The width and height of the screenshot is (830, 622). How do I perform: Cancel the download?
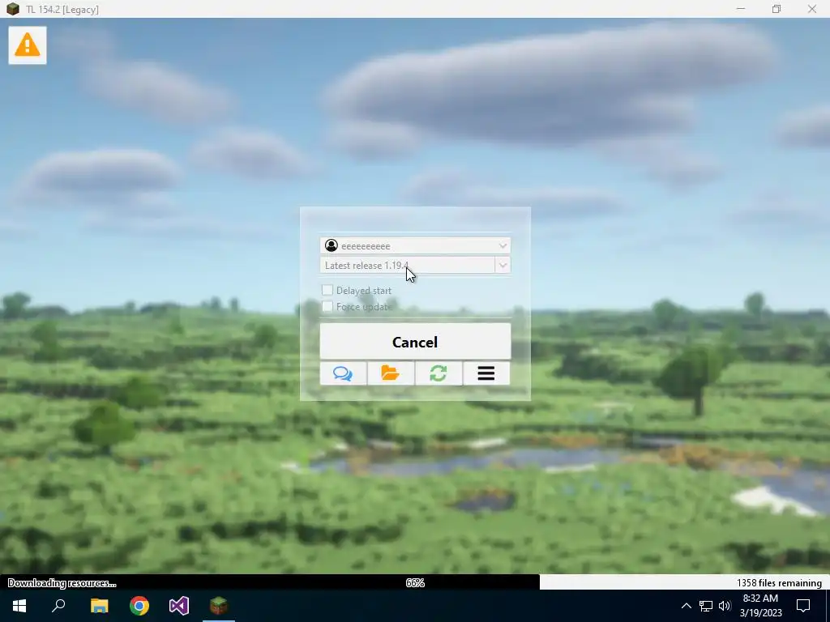coord(415,342)
